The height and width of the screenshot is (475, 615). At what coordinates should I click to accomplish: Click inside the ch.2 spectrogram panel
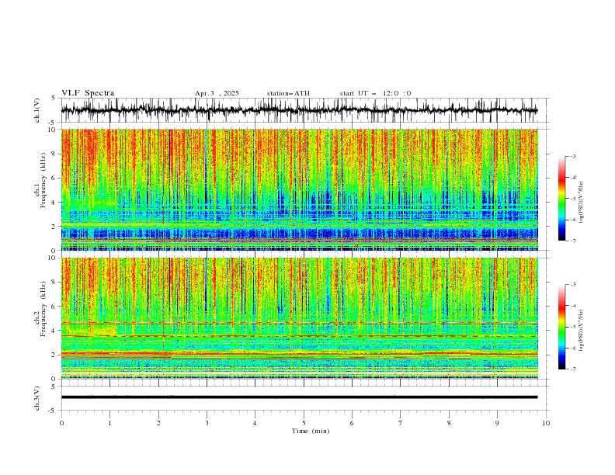click(x=299, y=318)
